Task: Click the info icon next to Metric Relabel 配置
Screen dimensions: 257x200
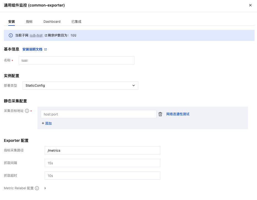Action: 37,188
